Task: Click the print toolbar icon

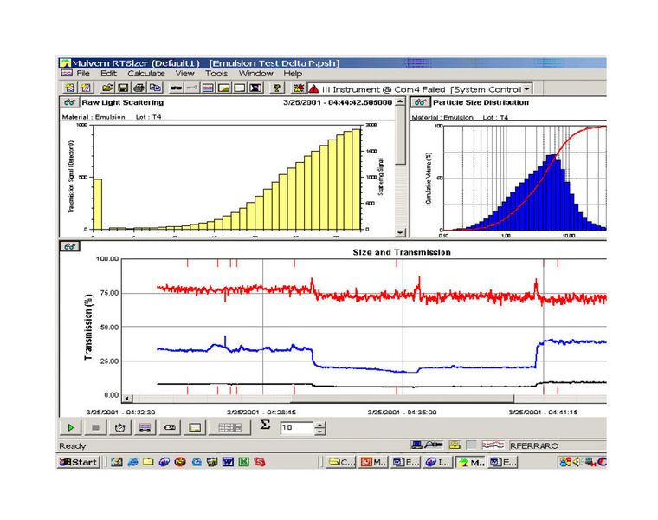Action: [139, 88]
